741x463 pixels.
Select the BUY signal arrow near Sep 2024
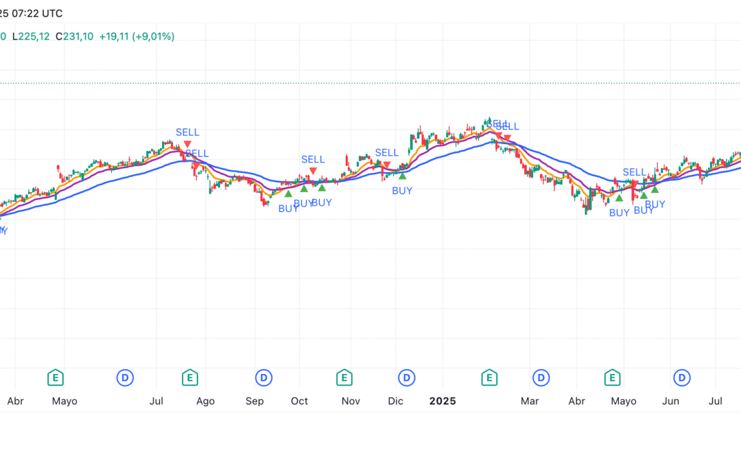click(288, 193)
